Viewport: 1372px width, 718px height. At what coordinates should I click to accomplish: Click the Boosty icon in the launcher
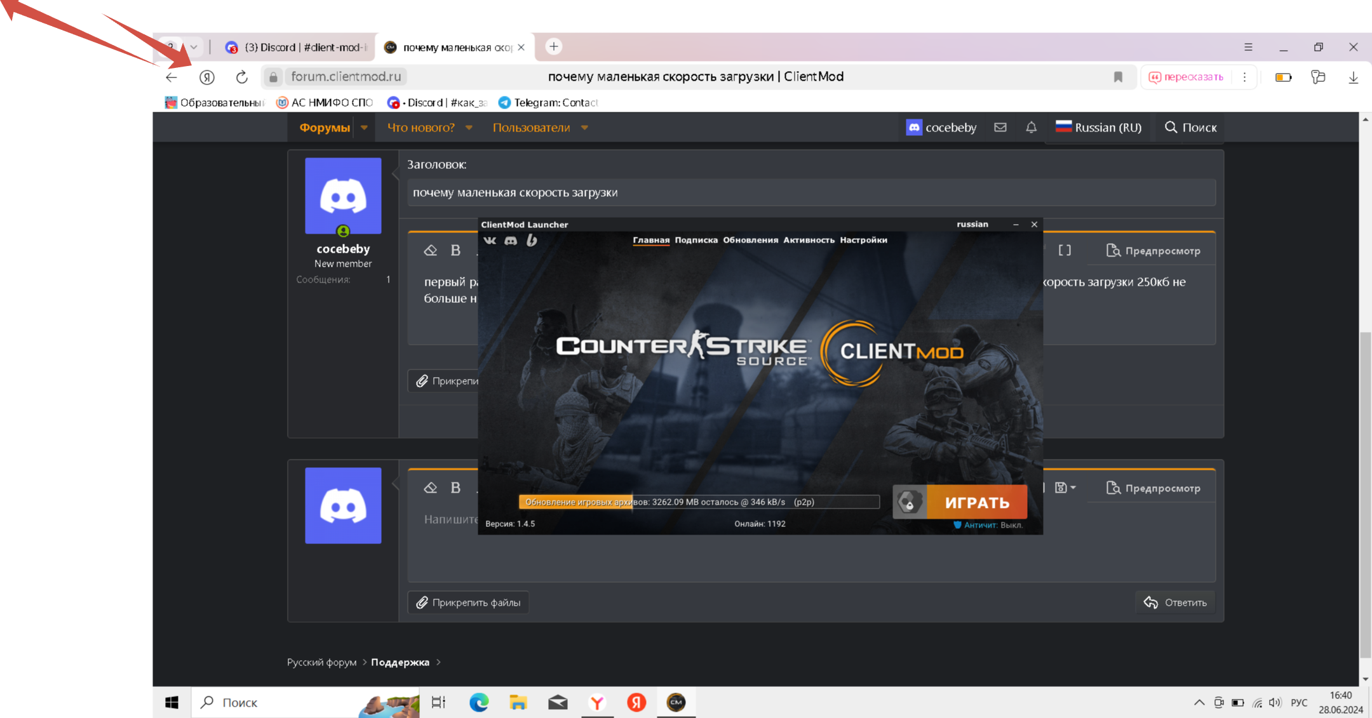[x=532, y=240]
